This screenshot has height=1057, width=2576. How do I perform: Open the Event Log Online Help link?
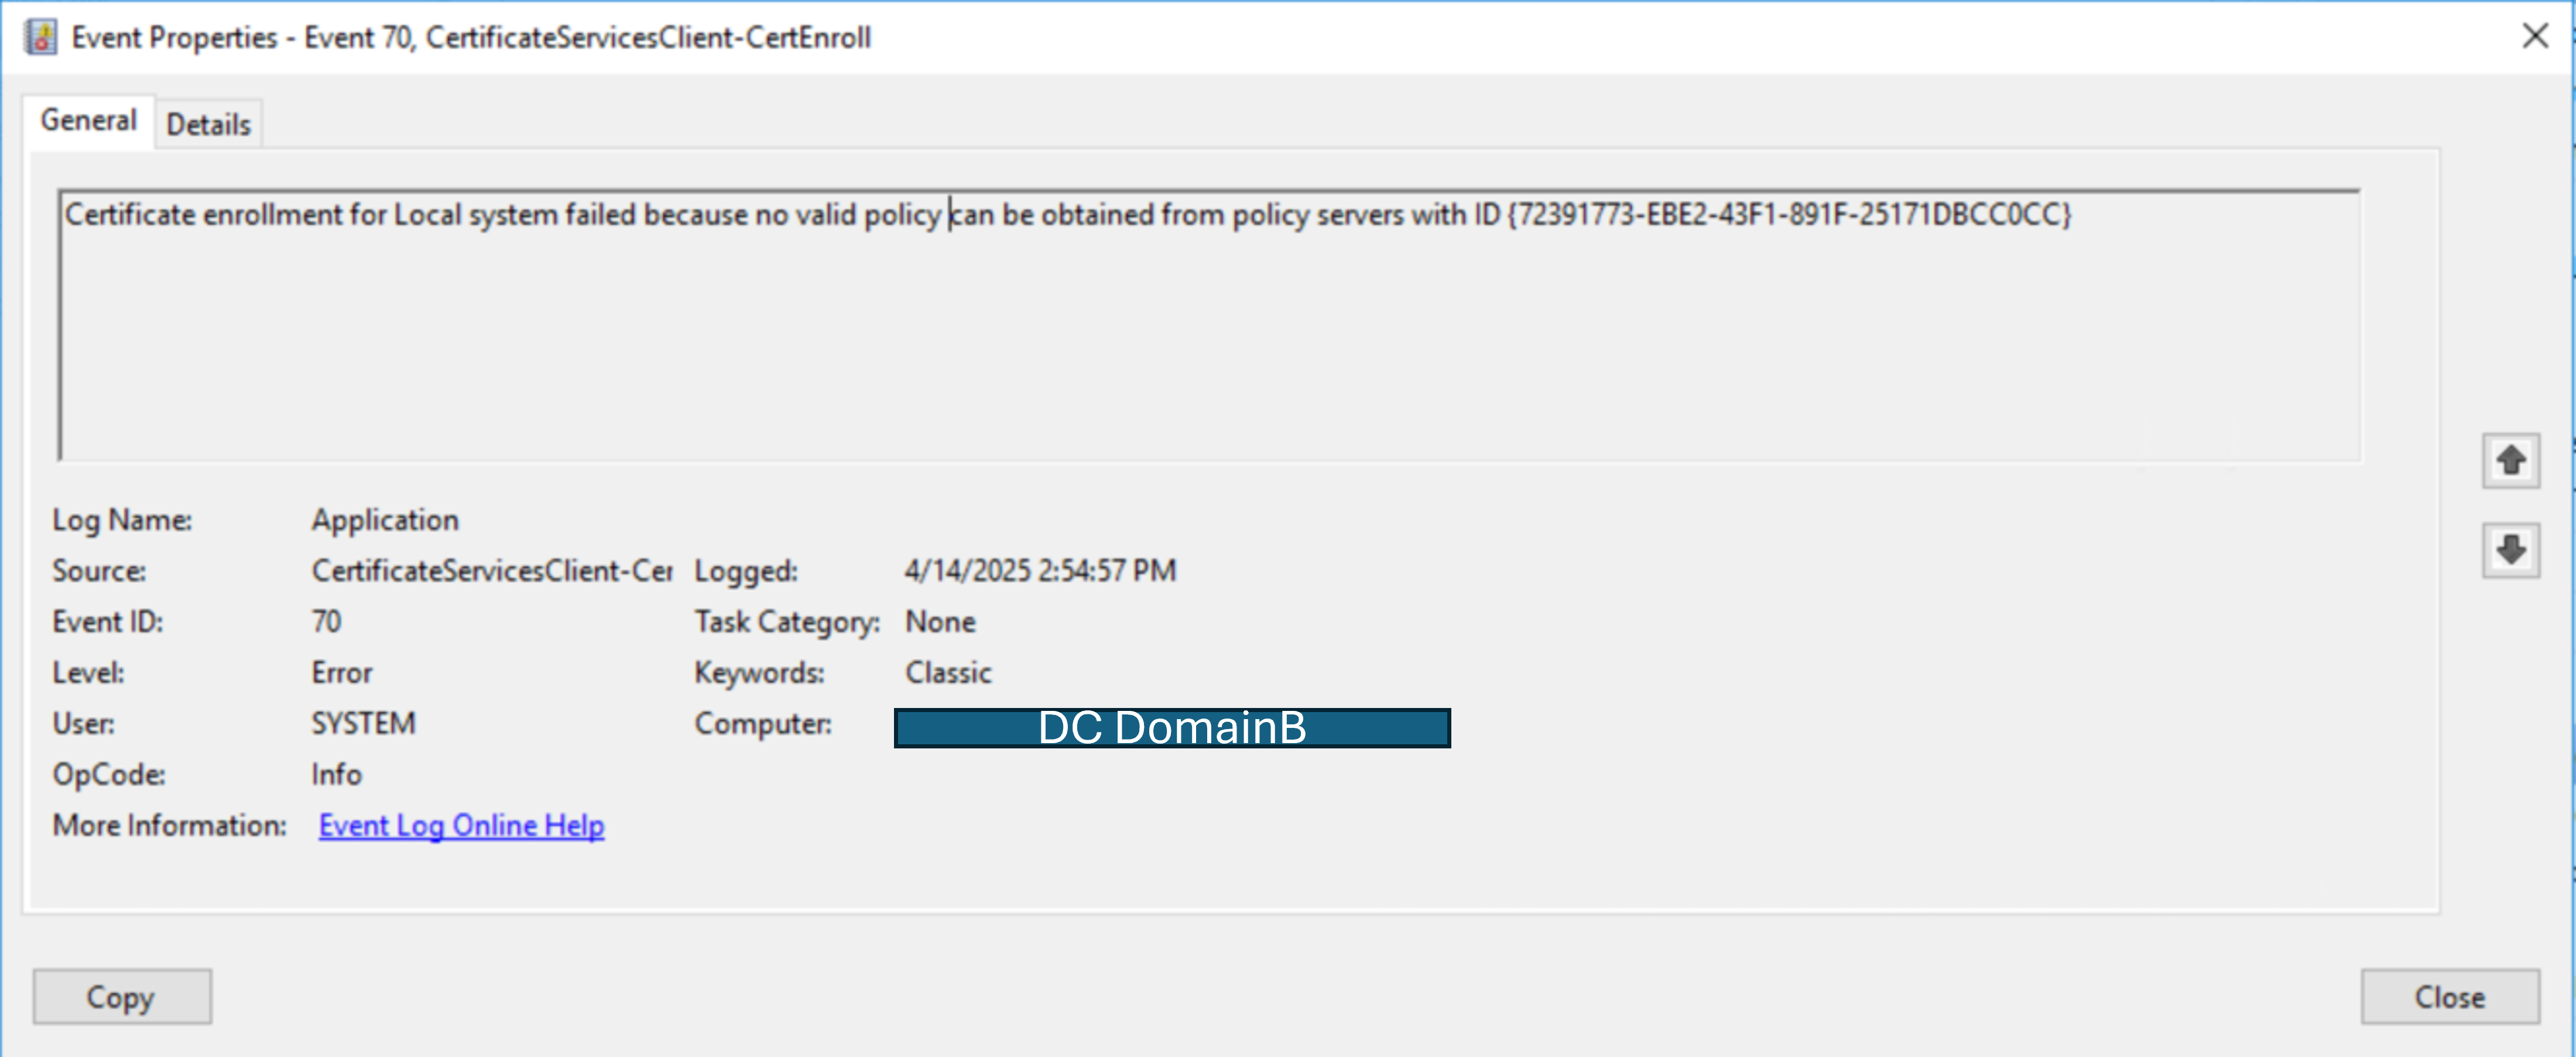click(x=460, y=825)
